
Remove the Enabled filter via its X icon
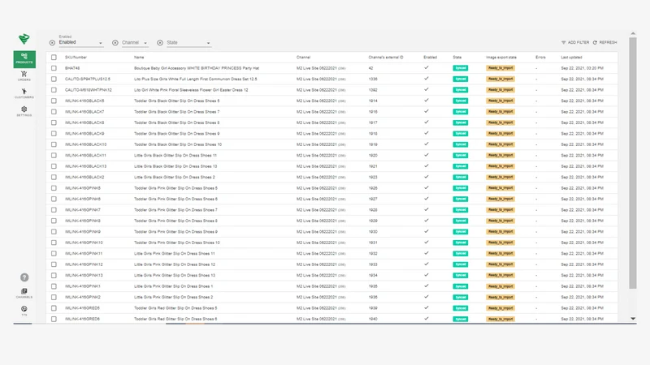(x=52, y=43)
